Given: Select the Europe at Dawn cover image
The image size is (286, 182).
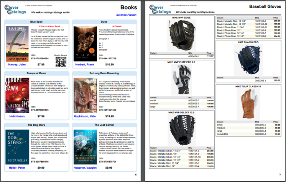Looking at the screenshot, I should pos(17,95).
